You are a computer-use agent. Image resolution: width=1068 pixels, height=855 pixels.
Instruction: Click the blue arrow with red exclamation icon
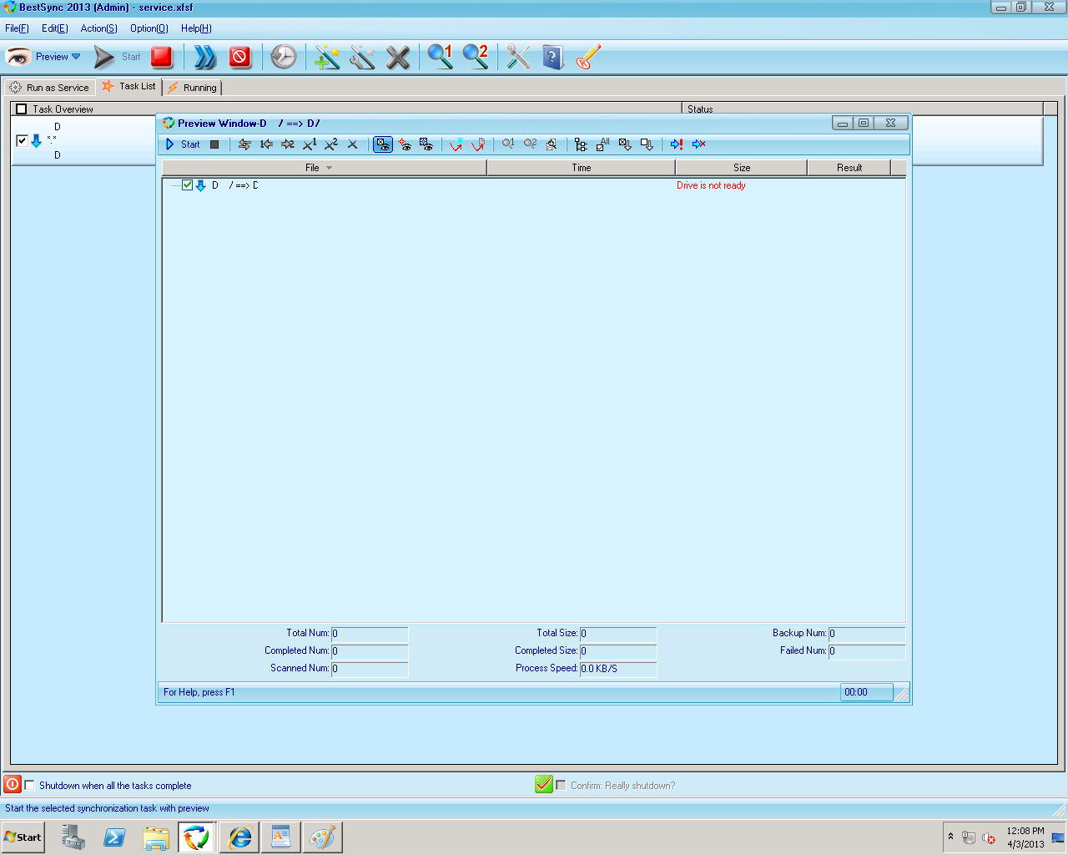click(677, 144)
